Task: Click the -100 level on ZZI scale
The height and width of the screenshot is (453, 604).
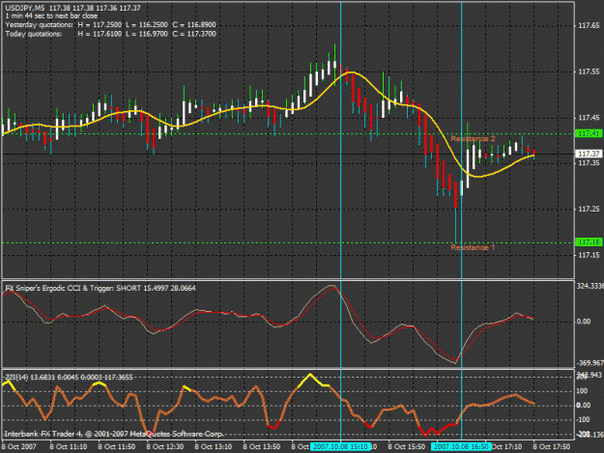Action: point(583,419)
